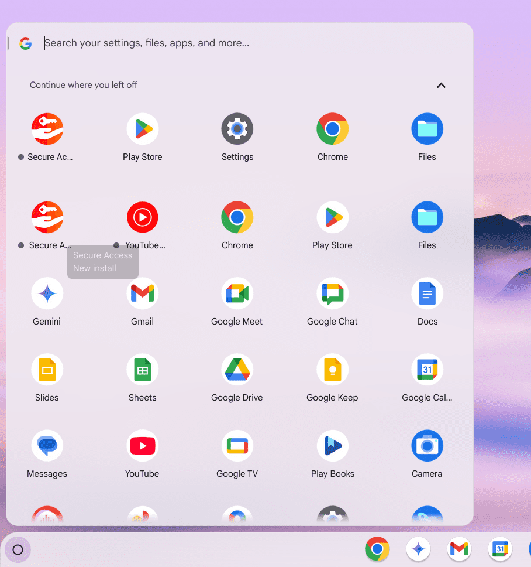Launch Sheets app

point(142,370)
